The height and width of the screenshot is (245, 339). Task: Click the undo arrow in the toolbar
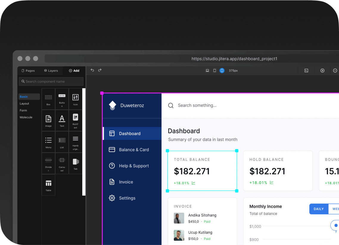[x=92, y=70]
